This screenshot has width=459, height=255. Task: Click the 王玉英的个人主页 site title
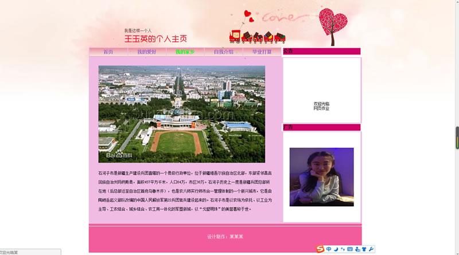point(155,39)
